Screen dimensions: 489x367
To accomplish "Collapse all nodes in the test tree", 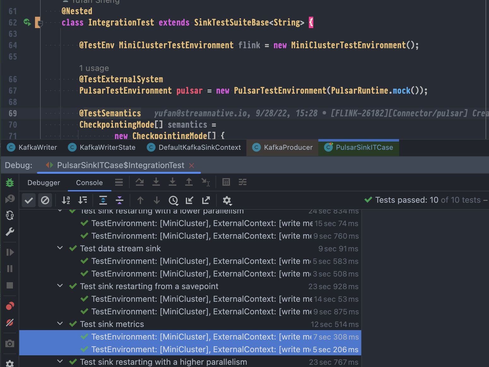I will click(x=120, y=200).
